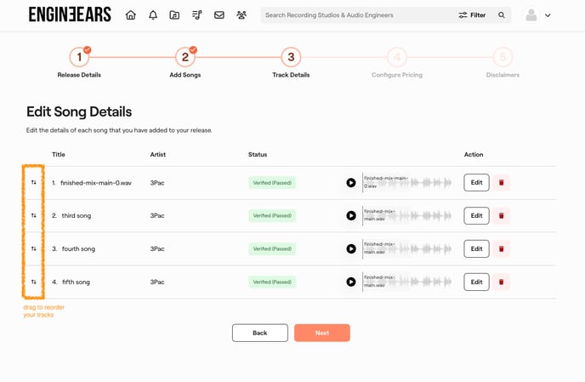585x382 pixels.
Task: Delete the fifth song track
Action: [501, 282]
